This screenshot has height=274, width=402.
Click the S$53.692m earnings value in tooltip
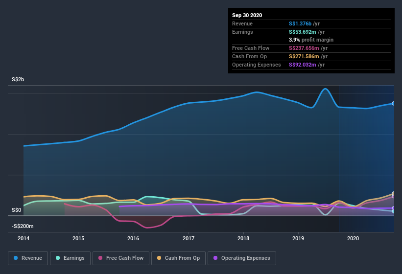click(x=302, y=32)
